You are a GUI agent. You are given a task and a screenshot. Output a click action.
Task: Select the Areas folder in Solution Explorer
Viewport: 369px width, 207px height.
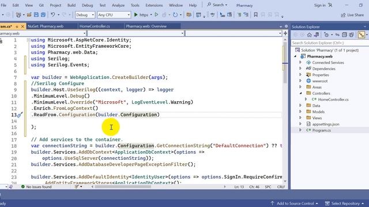(317, 87)
